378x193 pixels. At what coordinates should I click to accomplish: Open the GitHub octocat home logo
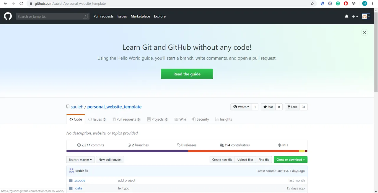[x=8, y=16]
